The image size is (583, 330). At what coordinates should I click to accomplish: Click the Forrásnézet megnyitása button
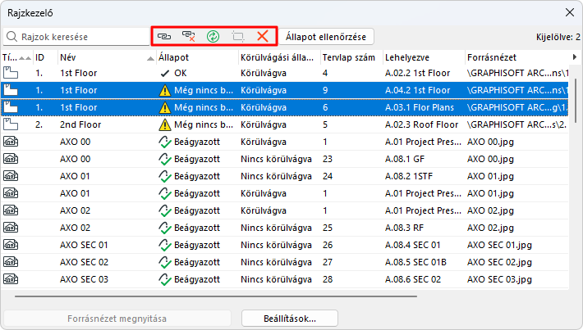(x=117, y=319)
